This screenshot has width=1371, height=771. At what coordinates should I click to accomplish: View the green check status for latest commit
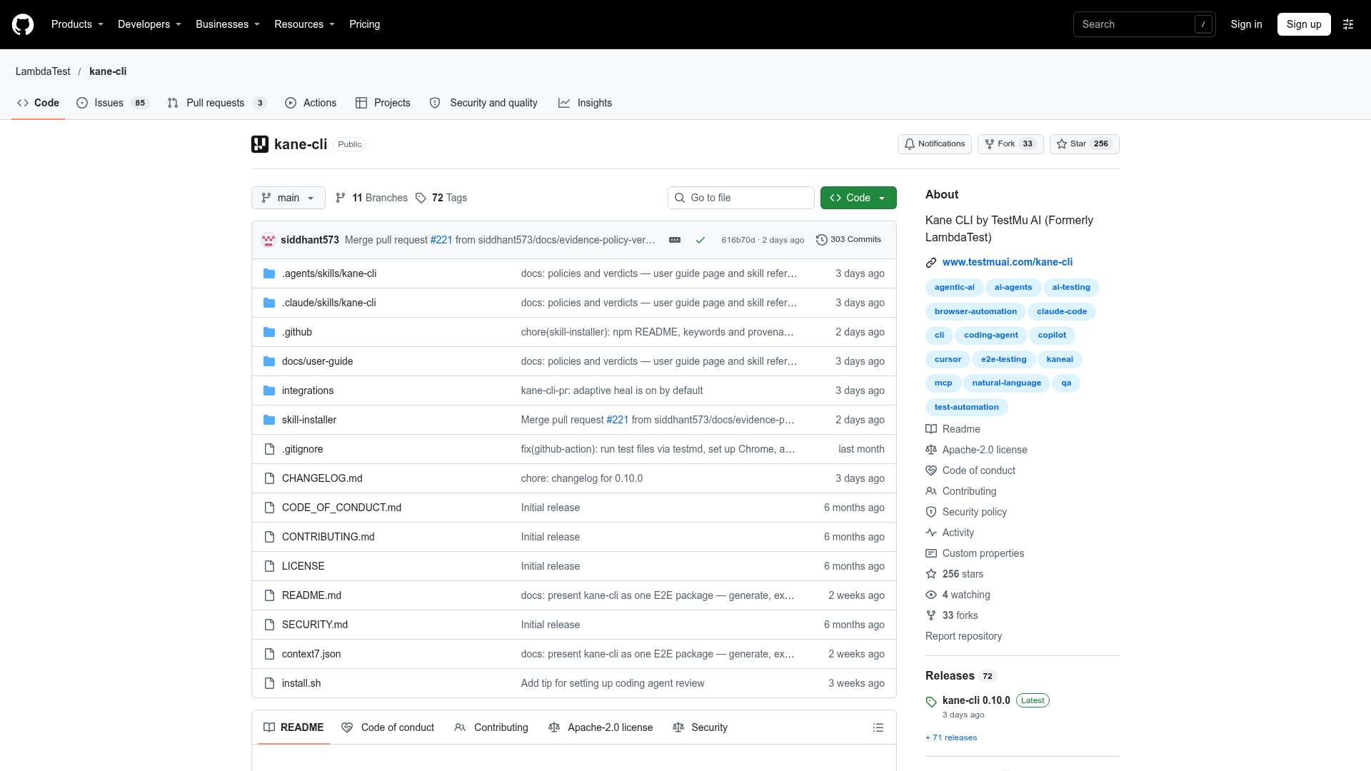pos(700,240)
